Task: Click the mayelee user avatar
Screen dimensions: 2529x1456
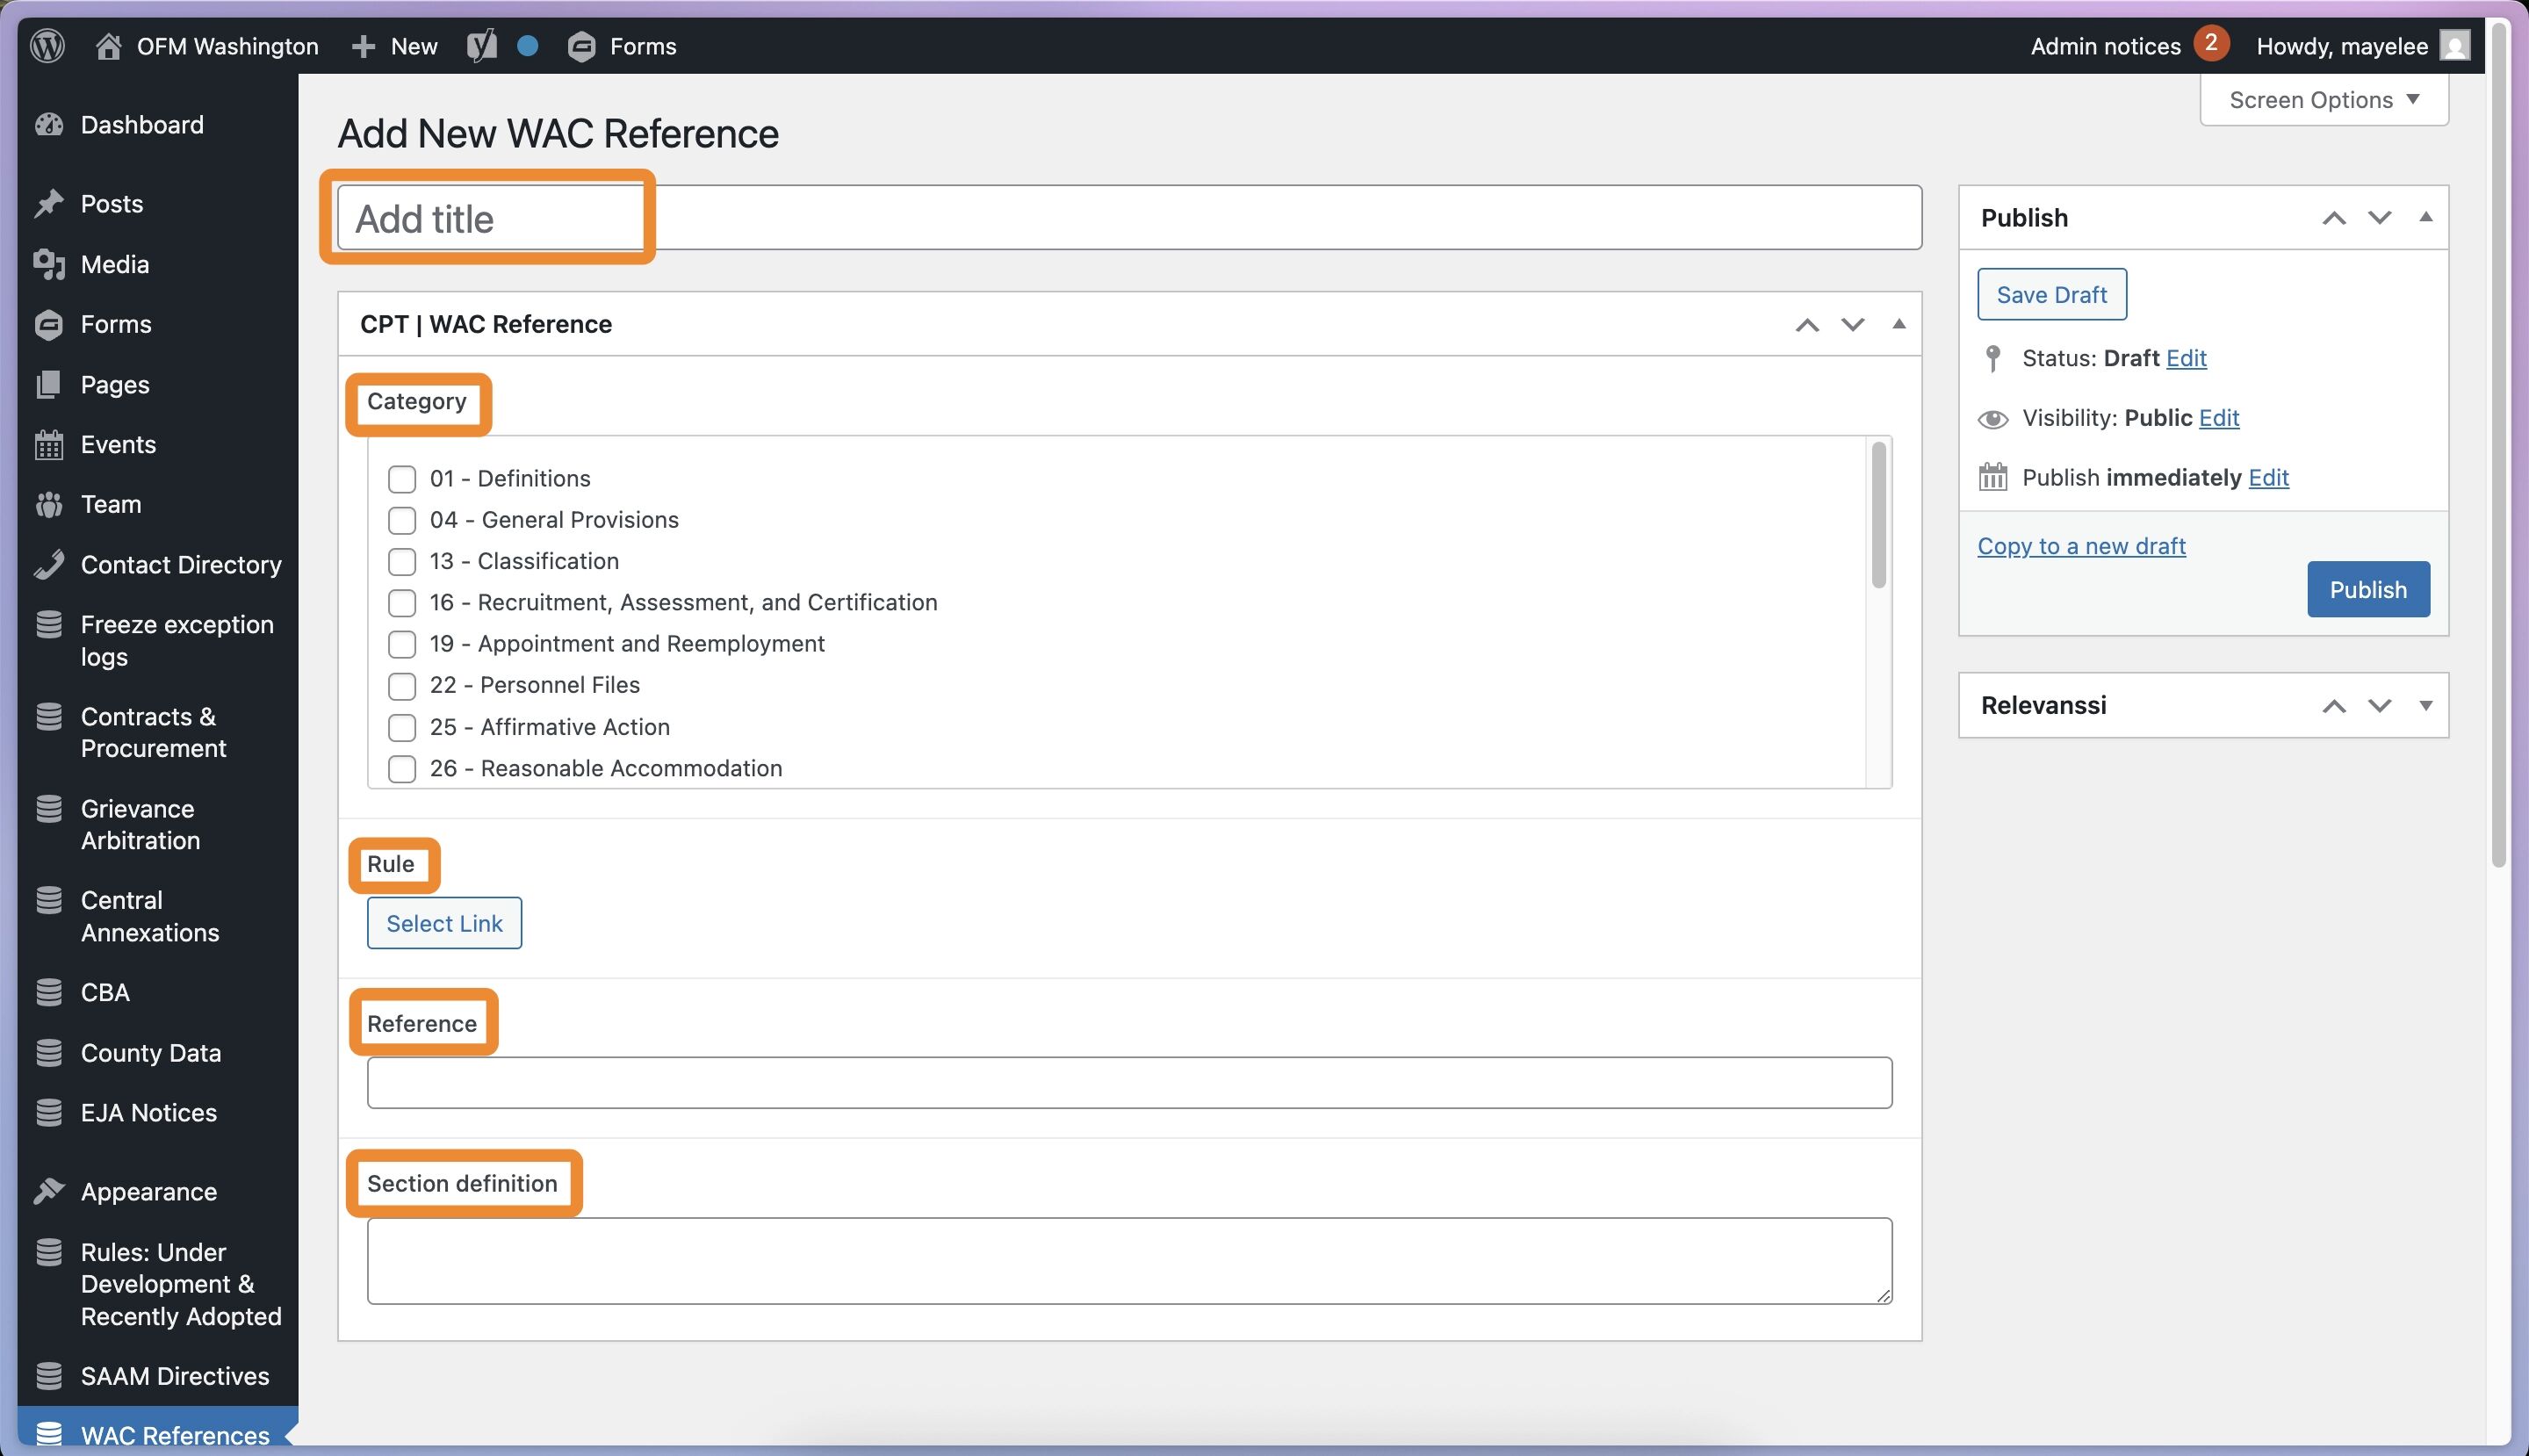Action: click(x=2455, y=46)
